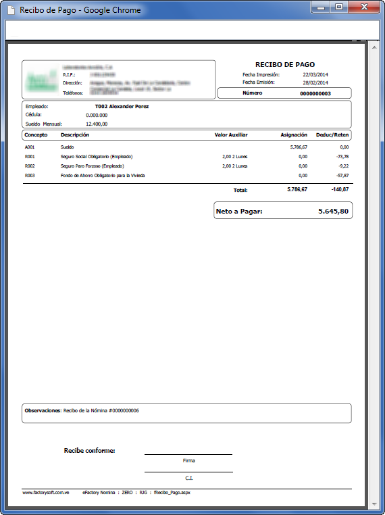Click the Deduc/Reten column header
The width and height of the screenshot is (385, 515).
pos(332,135)
